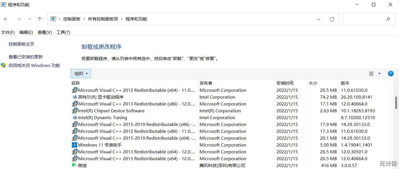Screen dimensions: 399x169
Task: Click icon of Visual C++ 2013 (x64) version 12.0.30501.0
Action: (74, 152)
